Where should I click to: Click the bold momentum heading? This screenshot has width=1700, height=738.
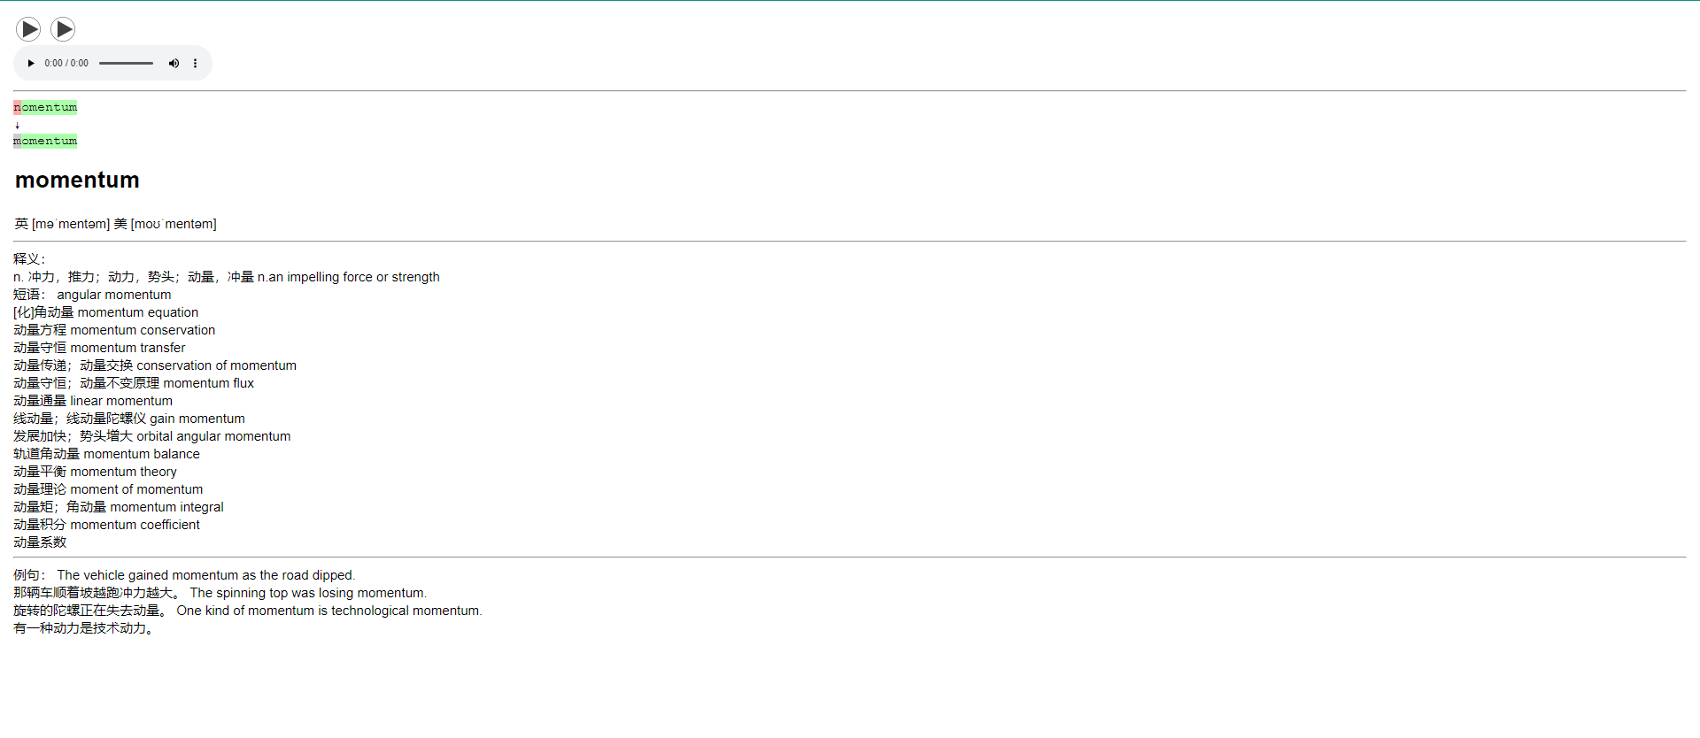(x=77, y=180)
